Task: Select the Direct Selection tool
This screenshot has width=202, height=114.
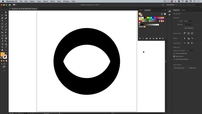Action: tap(6, 12)
